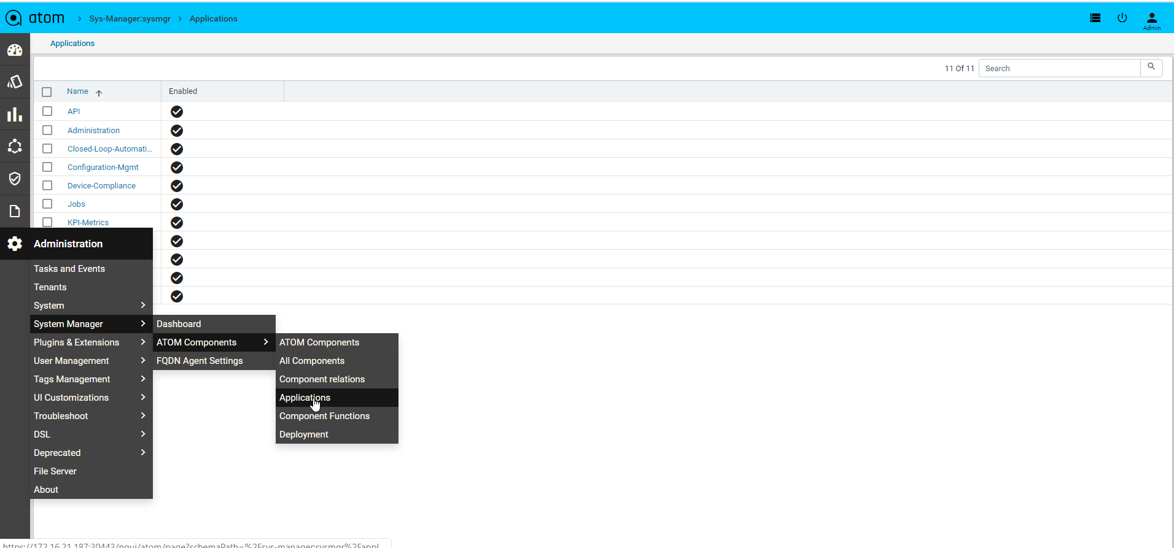Screen dimensions: 1174x548
Task: Check the Closed-Loop-Automation row checkbox
Action: click(47, 149)
